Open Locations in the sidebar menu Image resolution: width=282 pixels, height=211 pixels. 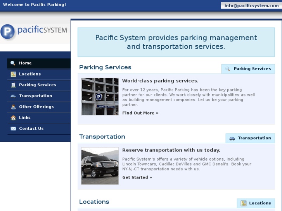click(x=39, y=74)
